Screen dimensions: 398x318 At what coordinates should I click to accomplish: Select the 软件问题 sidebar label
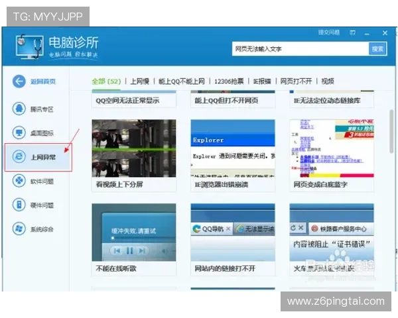pyautogui.click(x=42, y=182)
